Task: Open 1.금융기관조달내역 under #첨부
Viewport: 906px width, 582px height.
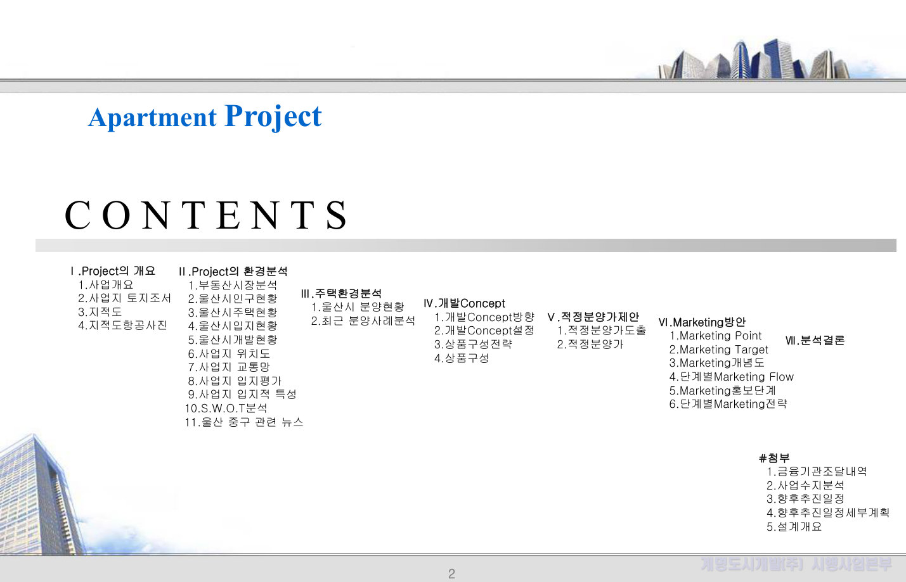Action: [x=817, y=472]
